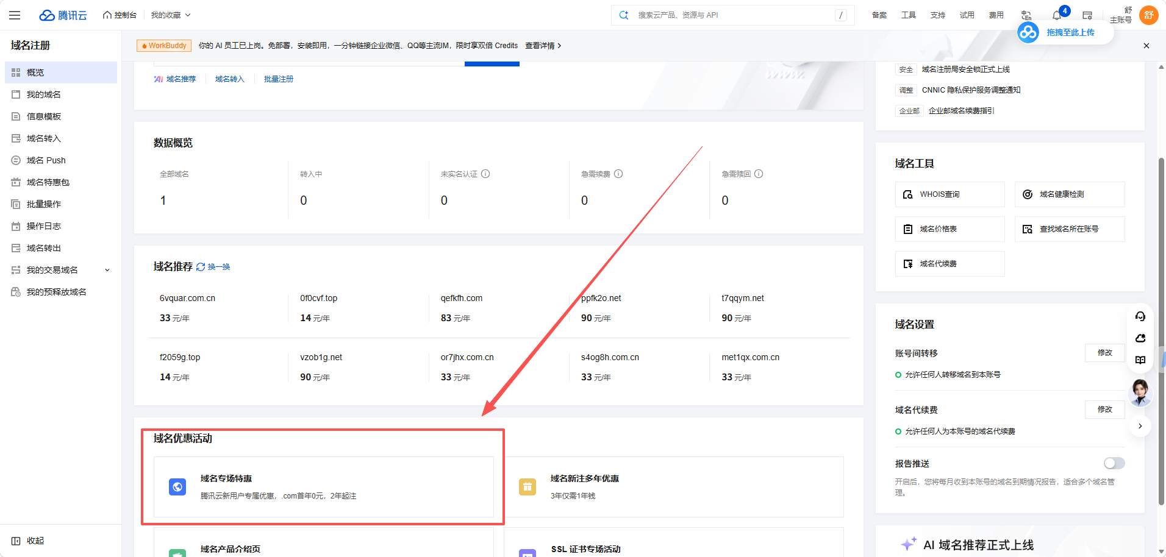Click the floating cloud upload icon on the right
This screenshot has width=1166, height=557.
point(1140,338)
